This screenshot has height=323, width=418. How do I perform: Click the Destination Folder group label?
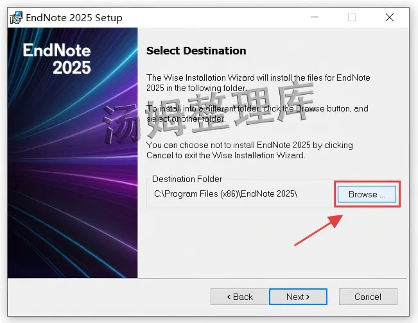point(187,179)
